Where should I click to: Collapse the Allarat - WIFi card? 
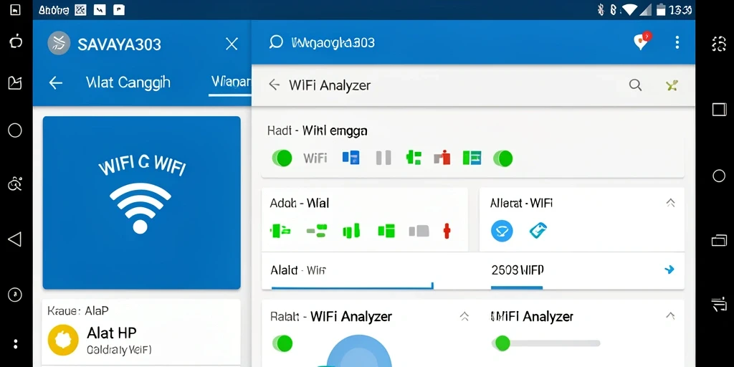point(670,203)
